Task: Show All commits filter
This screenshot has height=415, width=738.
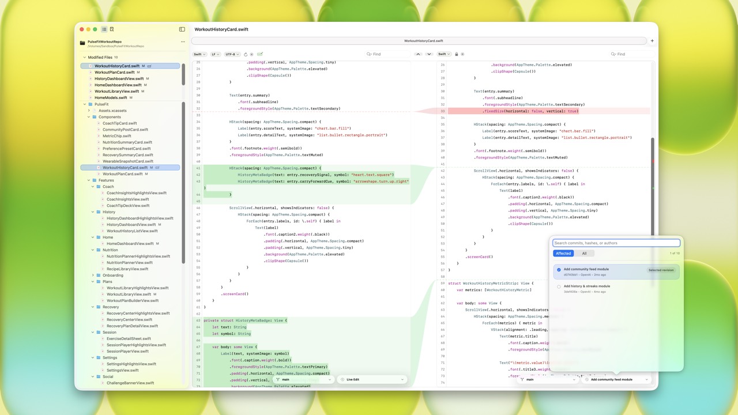Action: pyautogui.click(x=584, y=254)
